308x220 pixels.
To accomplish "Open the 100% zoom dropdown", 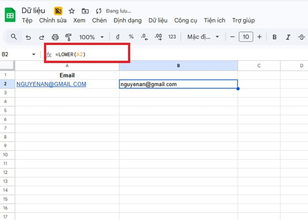I will click(92, 37).
